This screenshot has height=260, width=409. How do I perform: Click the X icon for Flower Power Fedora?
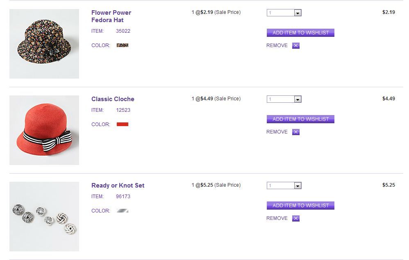point(296,45)
